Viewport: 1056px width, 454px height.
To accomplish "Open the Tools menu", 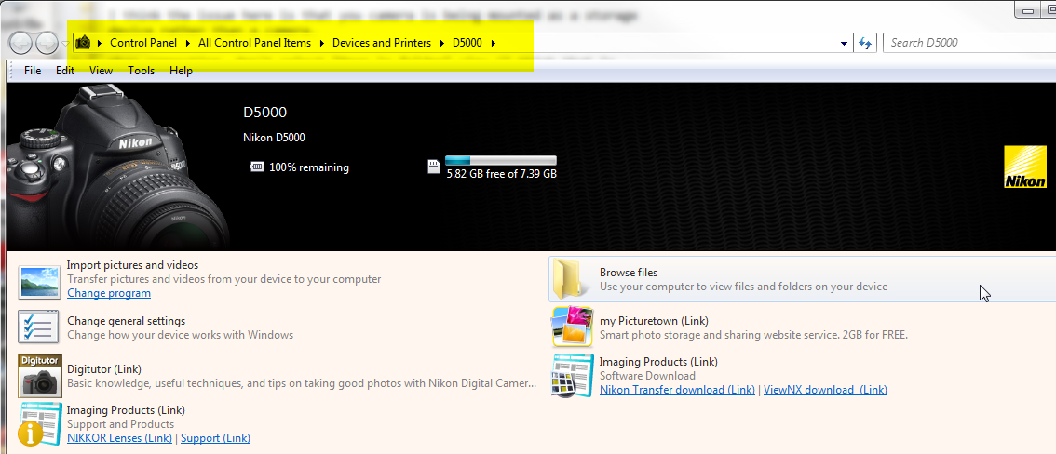I will pyautogui.click(x=142, y=71).
